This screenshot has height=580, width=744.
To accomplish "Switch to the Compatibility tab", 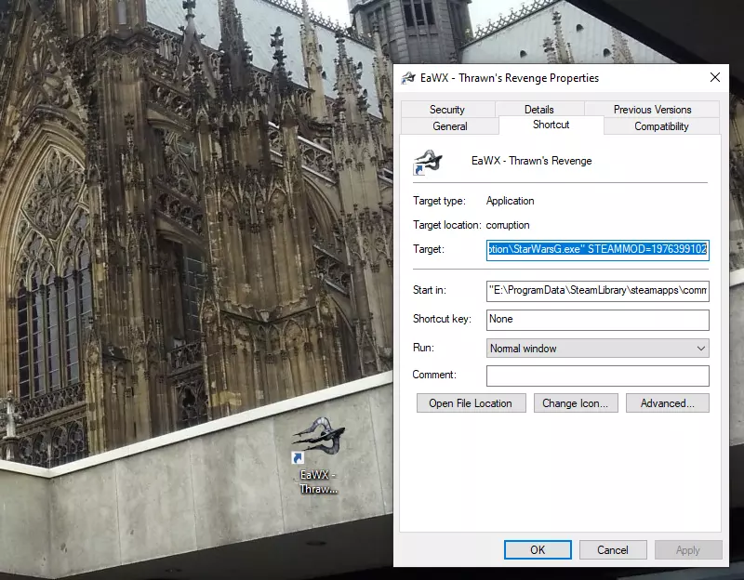I will [661, 126].
